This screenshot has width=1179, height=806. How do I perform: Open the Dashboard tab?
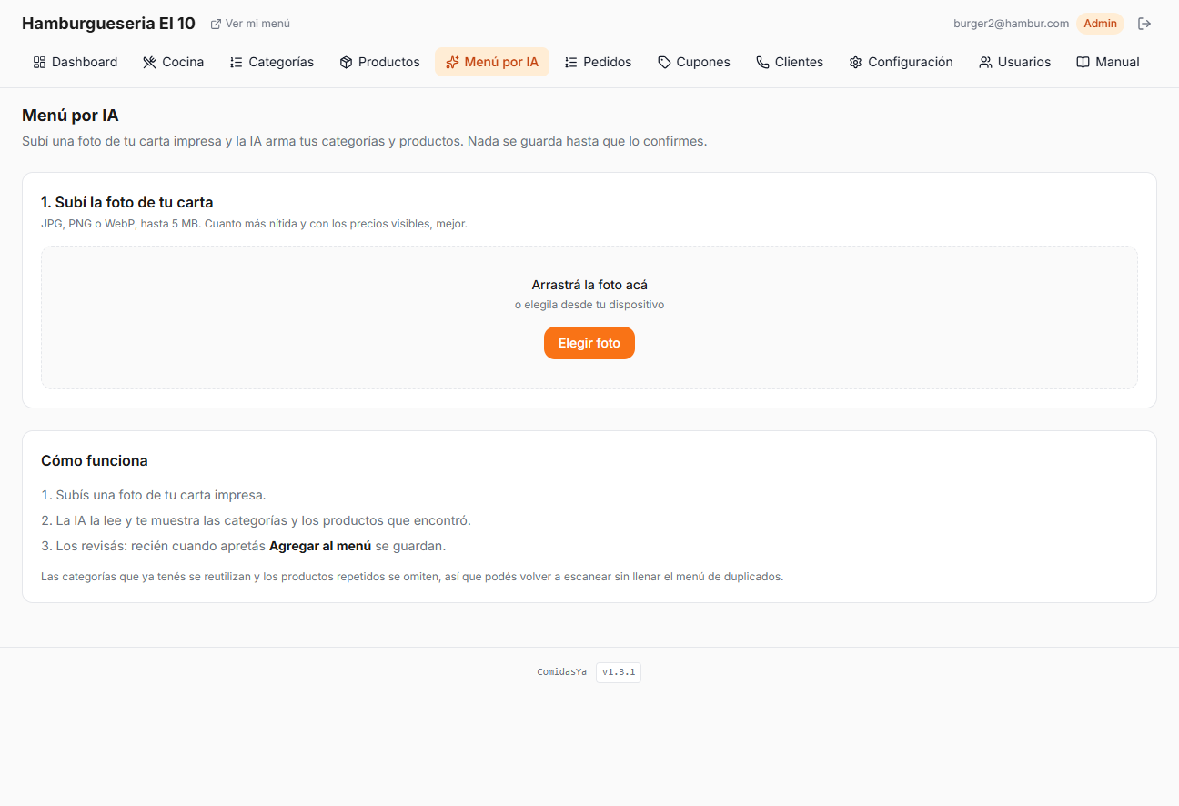coord(76,62)
